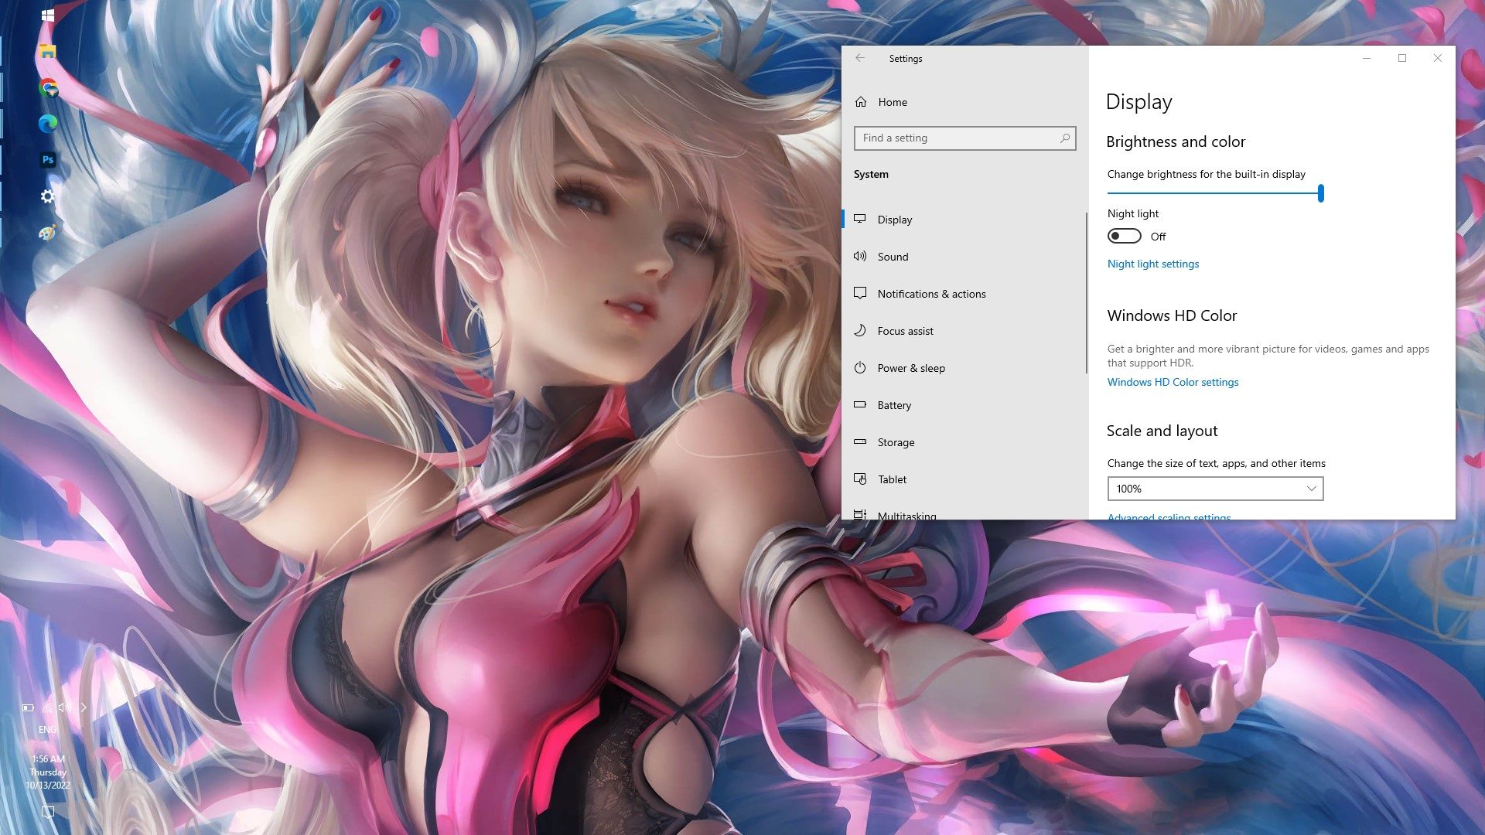This screenshot has width=1485, height=835.
Task: Click the Tablet settings icon
Action: pyautogui.click(x=860, y=478)
